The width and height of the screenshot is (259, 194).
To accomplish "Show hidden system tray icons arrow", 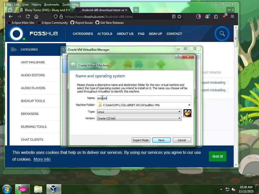I will pos(221,189).
